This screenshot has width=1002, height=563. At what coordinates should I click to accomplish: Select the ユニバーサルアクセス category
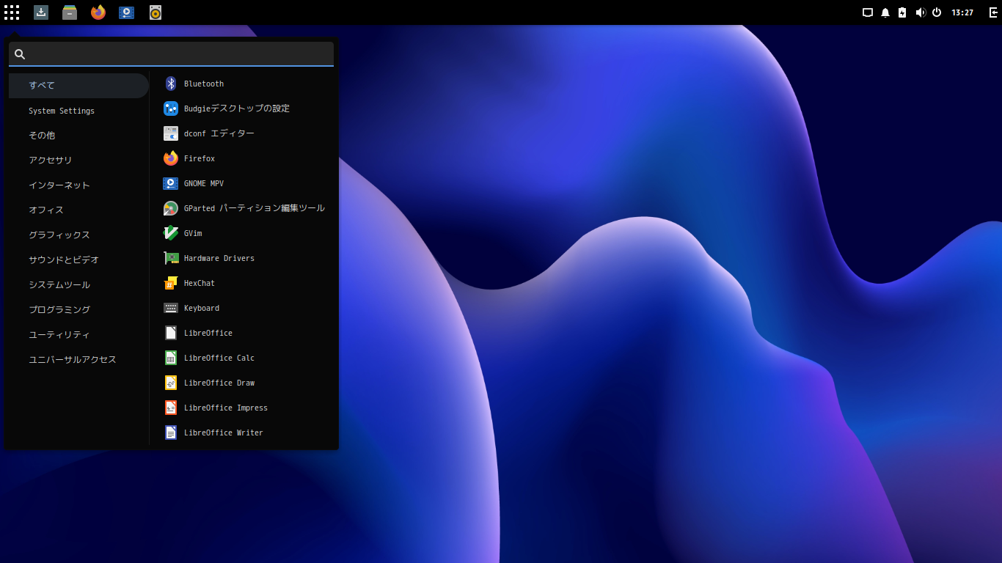tap(79, 360)
